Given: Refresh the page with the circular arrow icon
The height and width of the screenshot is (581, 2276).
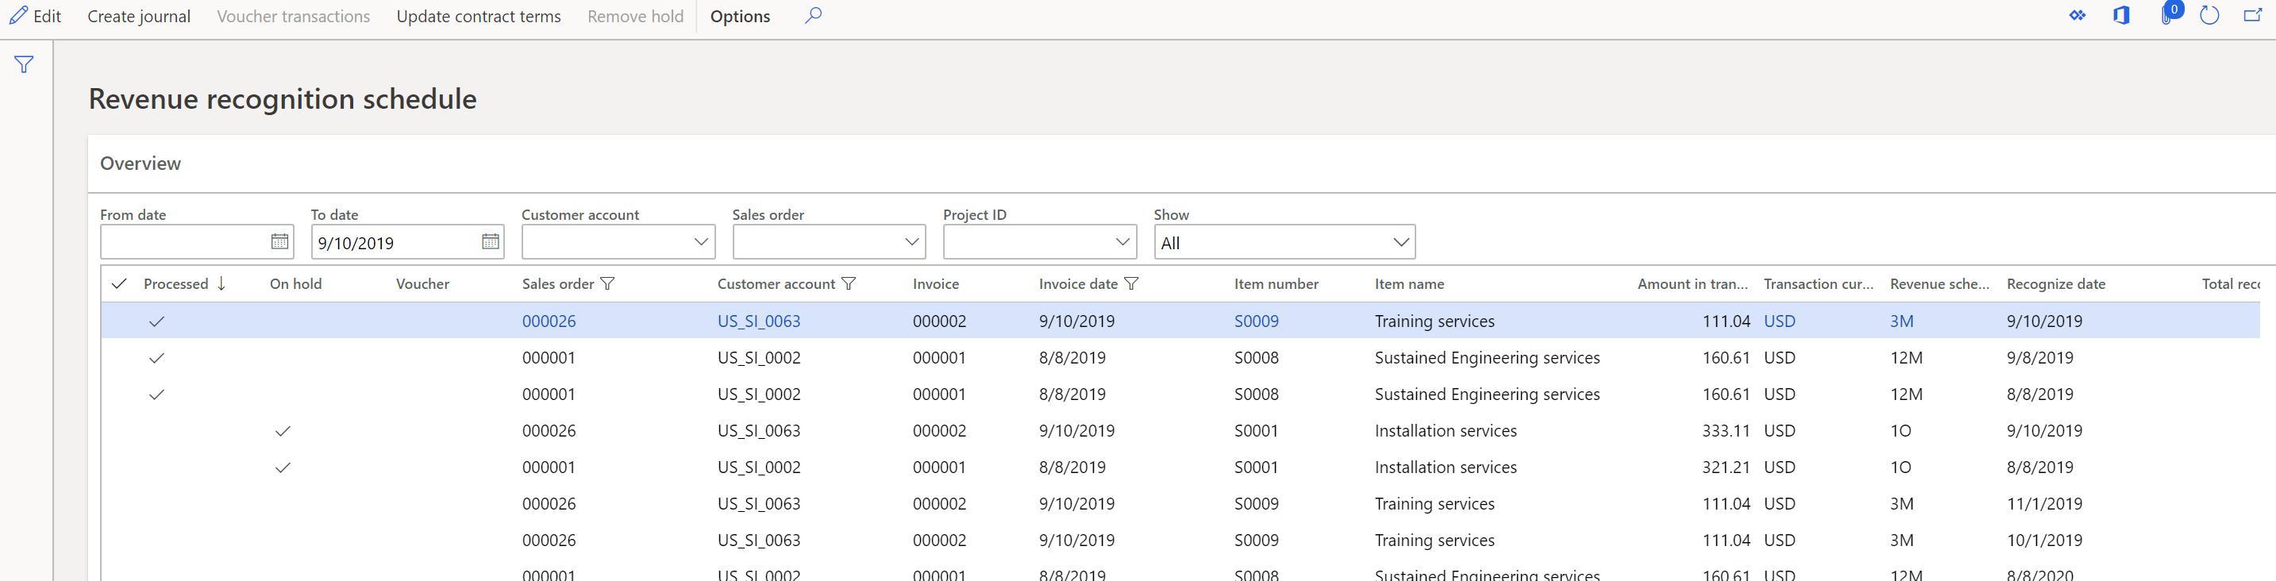Looking at the screenshot, I should pyautogui.click(x=2209, y=16).
